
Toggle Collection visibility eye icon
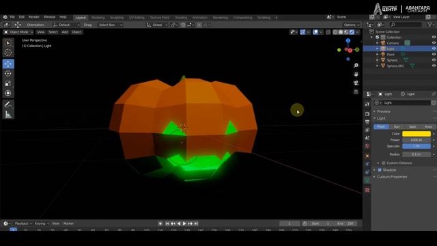click(x=434, y=37)
